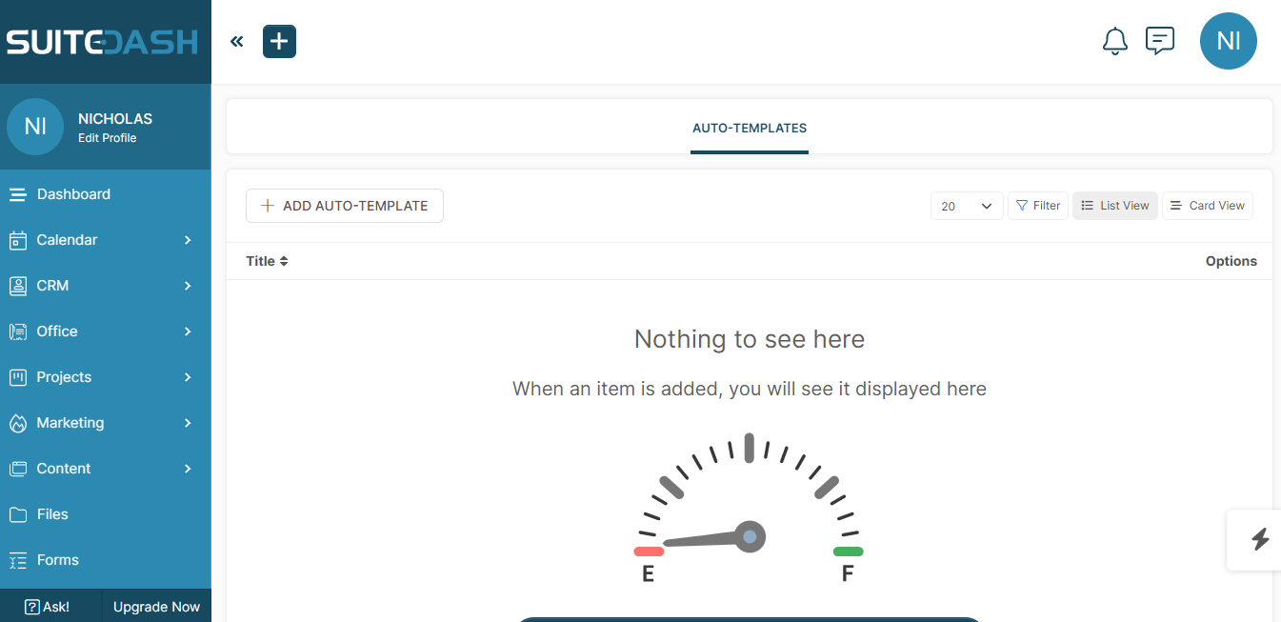The image size is (1281, 622).
Task: Click the empty fuel gauge illustration
Action: (x=749, y=507)
